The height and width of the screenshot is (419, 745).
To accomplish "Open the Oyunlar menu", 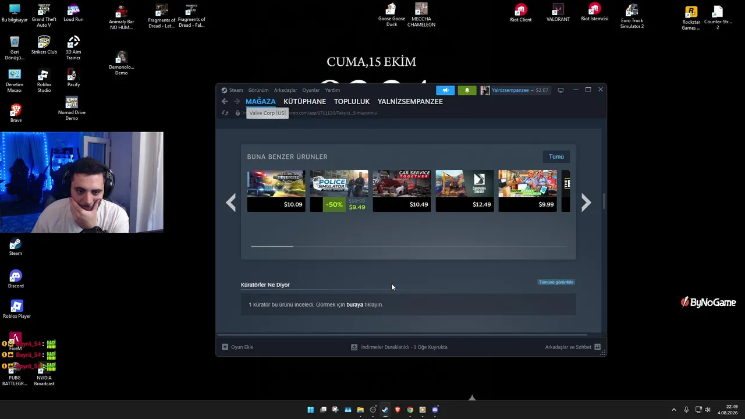I will (311, 90).
